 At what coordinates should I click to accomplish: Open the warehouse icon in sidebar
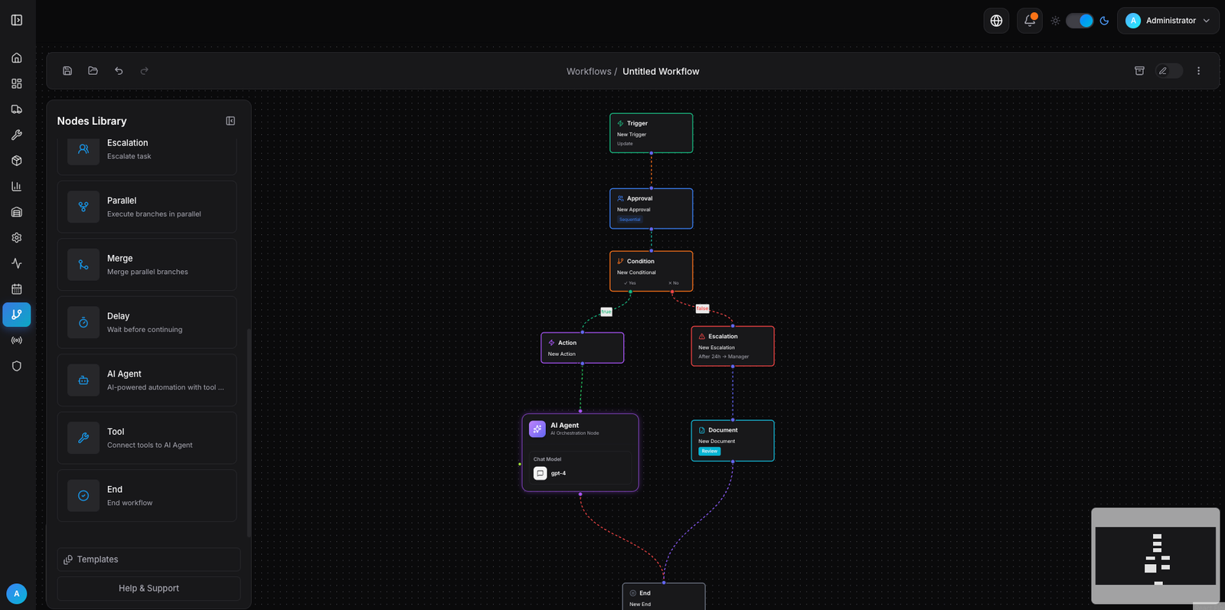point(17,212)
